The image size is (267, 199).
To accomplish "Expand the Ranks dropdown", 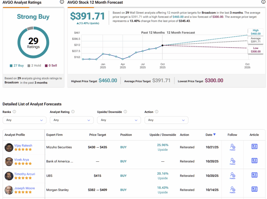I will pos(24,120).
